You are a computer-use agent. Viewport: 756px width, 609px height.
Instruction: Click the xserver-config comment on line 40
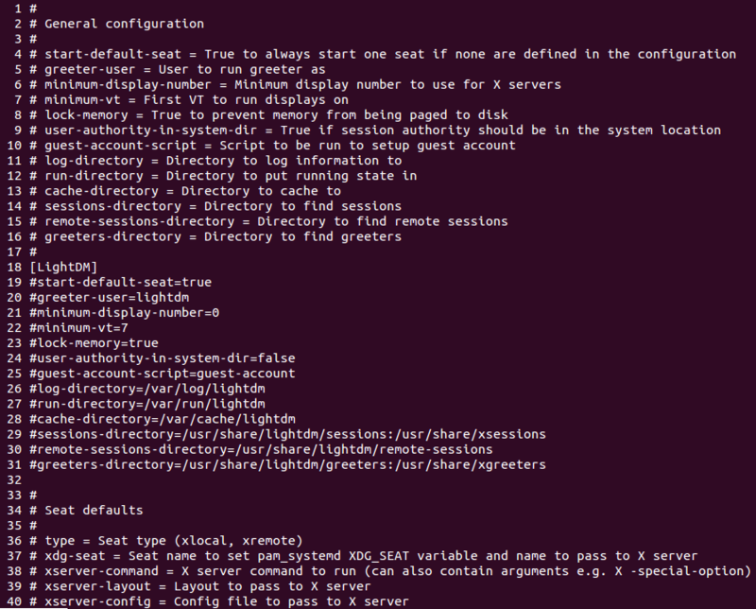(x=219, y=601)
